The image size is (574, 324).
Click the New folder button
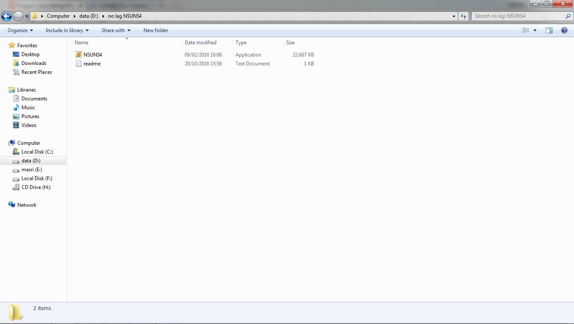(155, 30)
